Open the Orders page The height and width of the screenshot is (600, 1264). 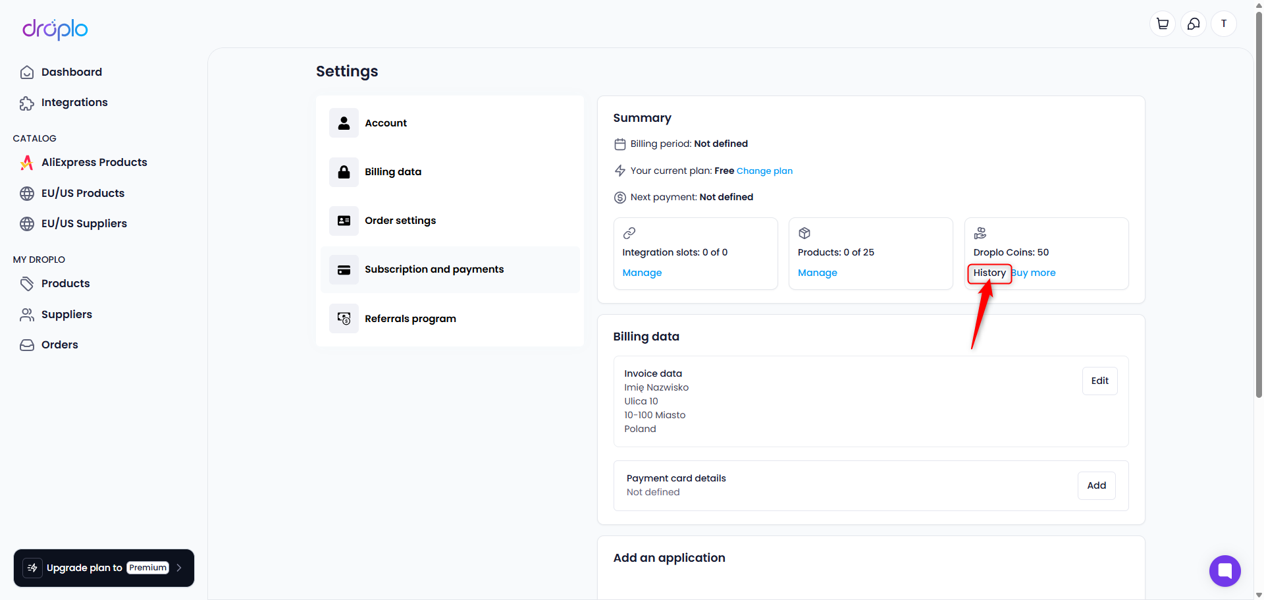click(x=59, y=345)
